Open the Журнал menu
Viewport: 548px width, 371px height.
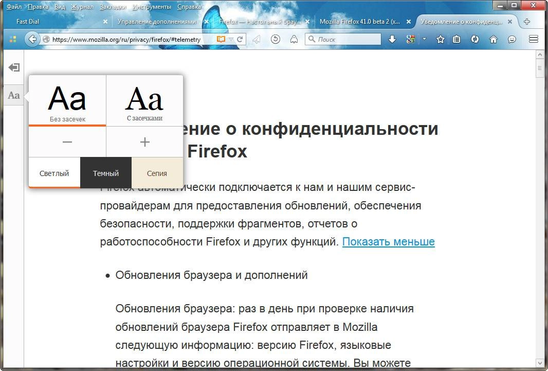coord(82,7)
